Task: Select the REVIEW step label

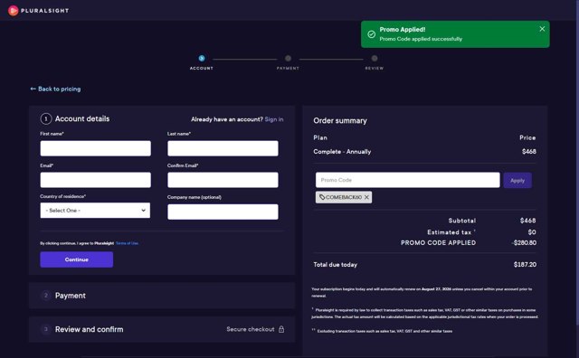Action: (x=375, y=69)
